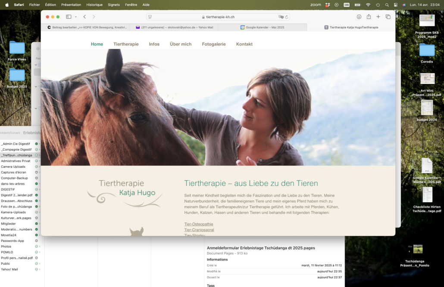The width and height of the screenshot is (444, 287).
Task: Click the horse and woman hero photo
Action: [x=218, y=108]
